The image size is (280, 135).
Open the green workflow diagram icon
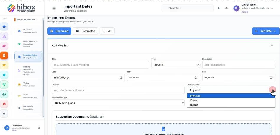pyautogui.click(x=4, y=84)
